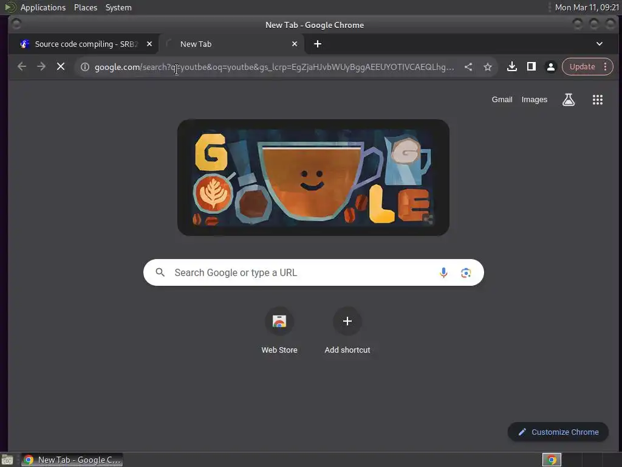Open the three-dot Chrome menu
The width and height of the screenshot is (622, 467).
606,67
